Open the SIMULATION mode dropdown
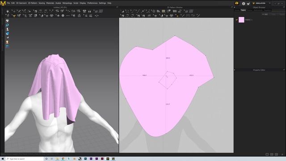286x161 pixels. click(x=270, y=3)
